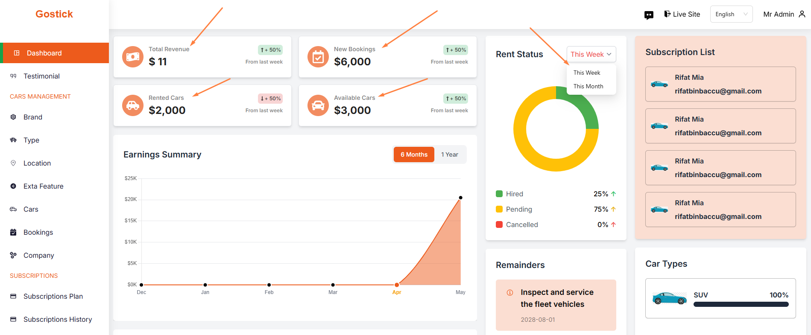Open the Testimonial page link
The image size is (811, 335).
[x=41, y=76]
